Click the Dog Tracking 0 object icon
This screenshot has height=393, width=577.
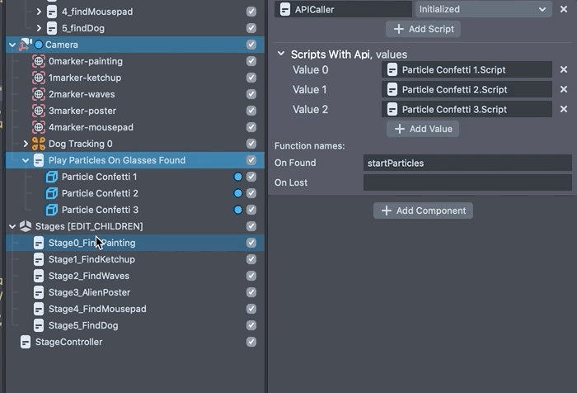[x=38, y=144]
